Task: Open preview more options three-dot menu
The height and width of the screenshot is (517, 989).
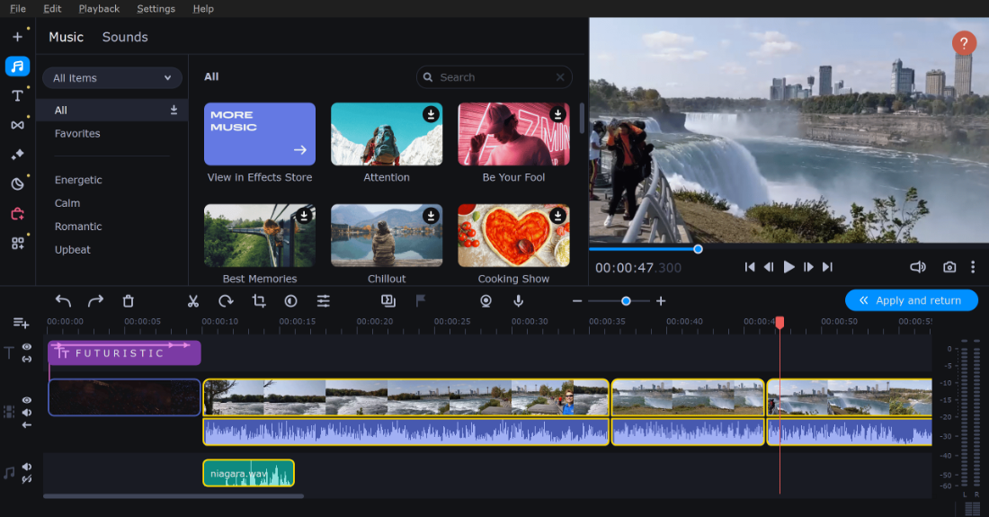Action: (973, 267)
